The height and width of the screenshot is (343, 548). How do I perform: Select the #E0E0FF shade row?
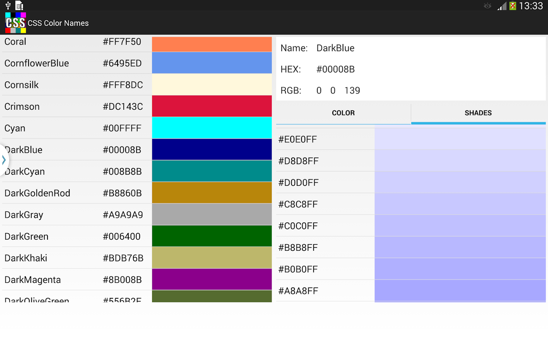coord(411,139)
